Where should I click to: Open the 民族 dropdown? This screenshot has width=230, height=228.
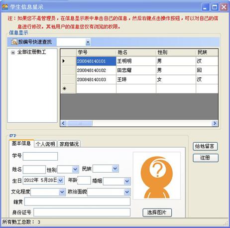point(115,169)
